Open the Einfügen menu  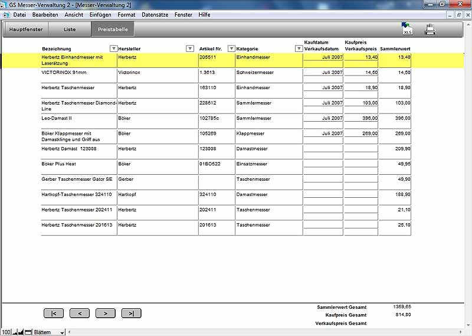100,14
